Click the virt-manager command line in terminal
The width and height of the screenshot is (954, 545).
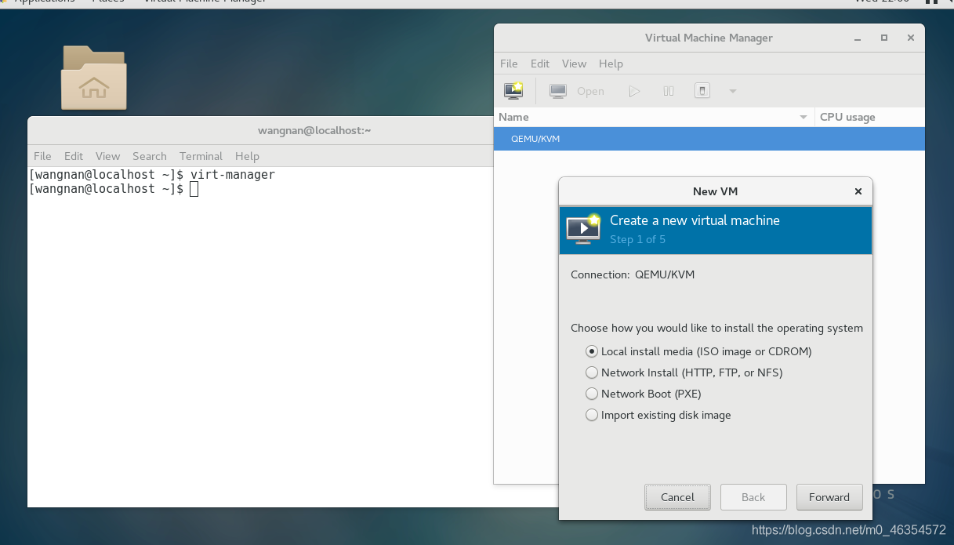point(152,175)
